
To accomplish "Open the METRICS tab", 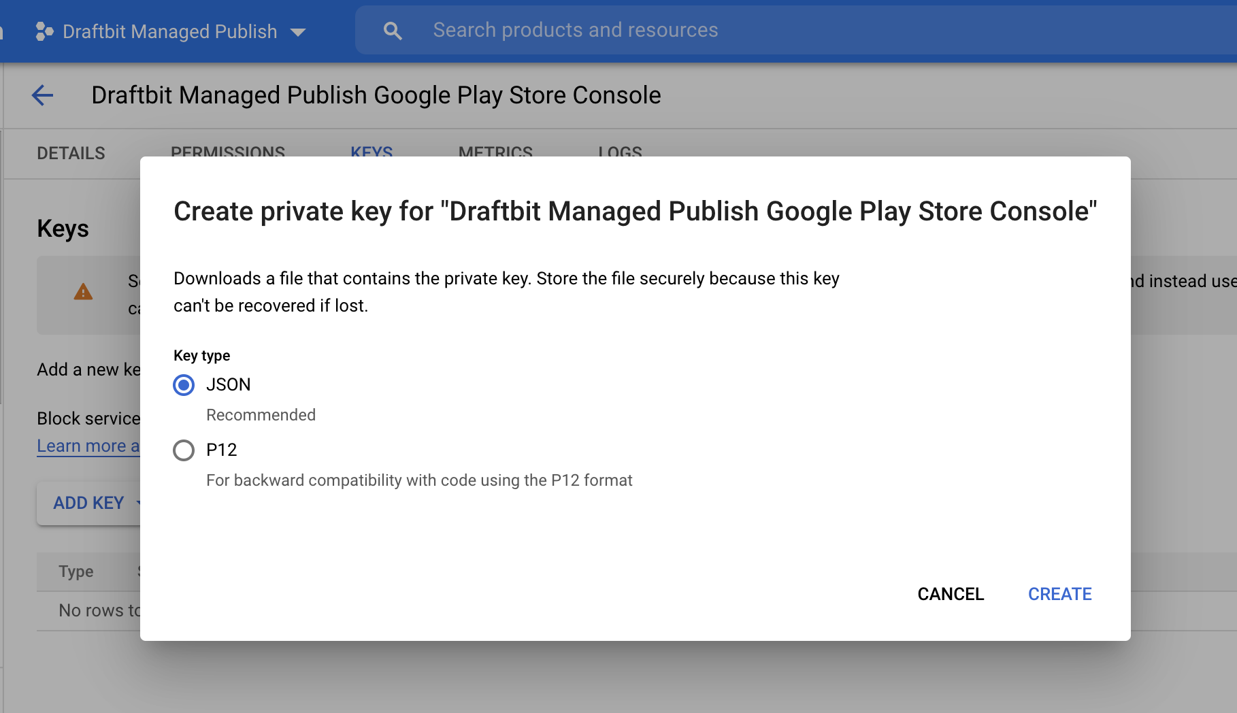I will (495, 151).
